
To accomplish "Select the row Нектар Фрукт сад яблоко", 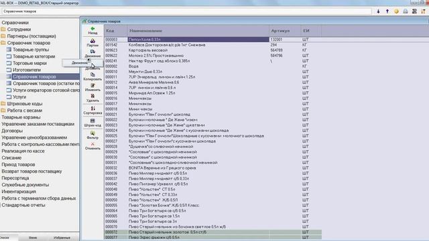I will pyautogui.click(x=213, y=61).
